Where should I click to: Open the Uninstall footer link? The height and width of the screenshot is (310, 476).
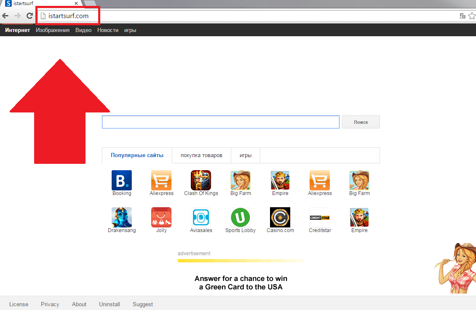coord(109,304)
